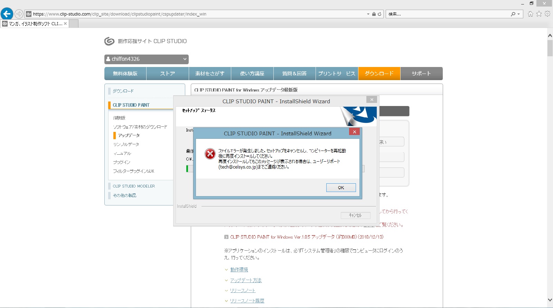
Task: Close the CLIP STUDIO browser tab
Action: tap(65, 24)
